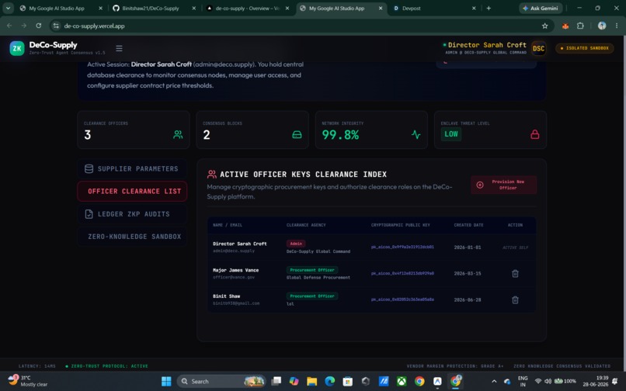Image resolution: width=626 pixels, height=391 pixels.
Task: Open a new browser tab
Action: [489, 8]
